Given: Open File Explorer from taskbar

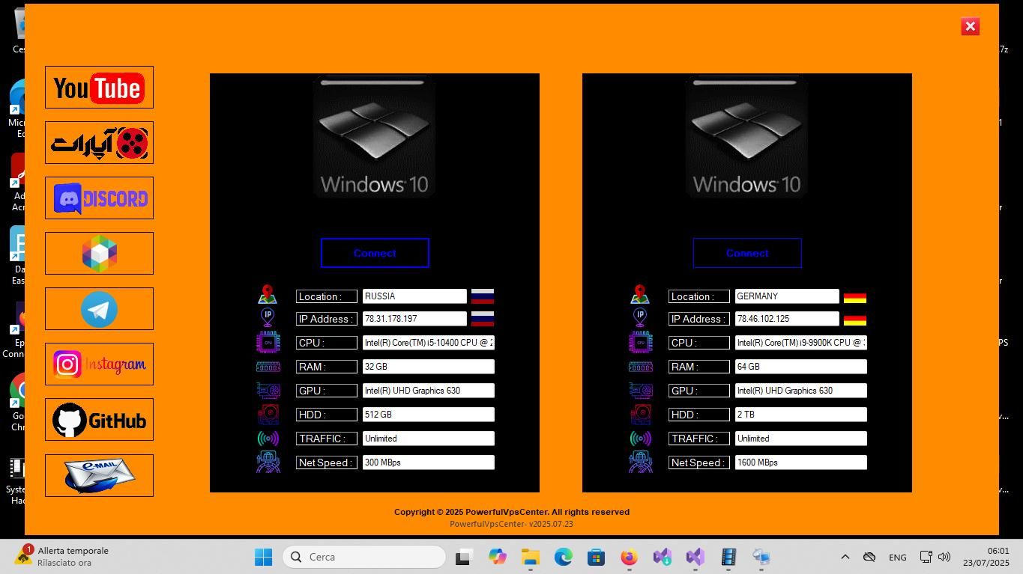Looking at the screenshot, I should tap(531, 557).
